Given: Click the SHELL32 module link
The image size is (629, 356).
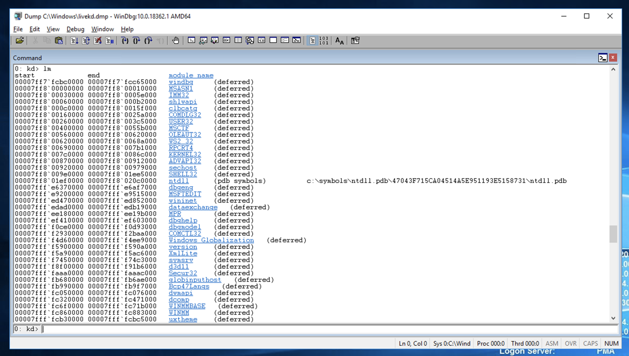Looking at the screenshot, I should tap(183, 174).
